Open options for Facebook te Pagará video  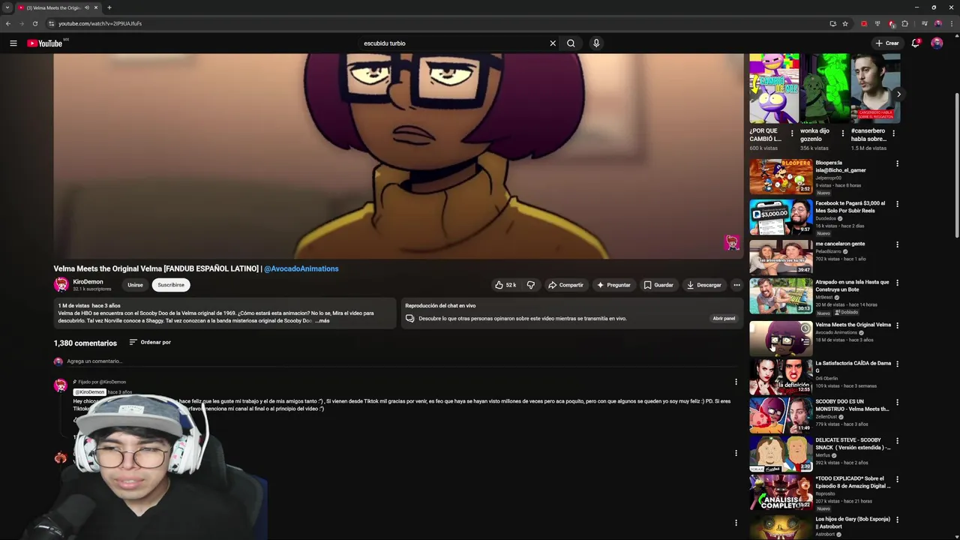897,204
